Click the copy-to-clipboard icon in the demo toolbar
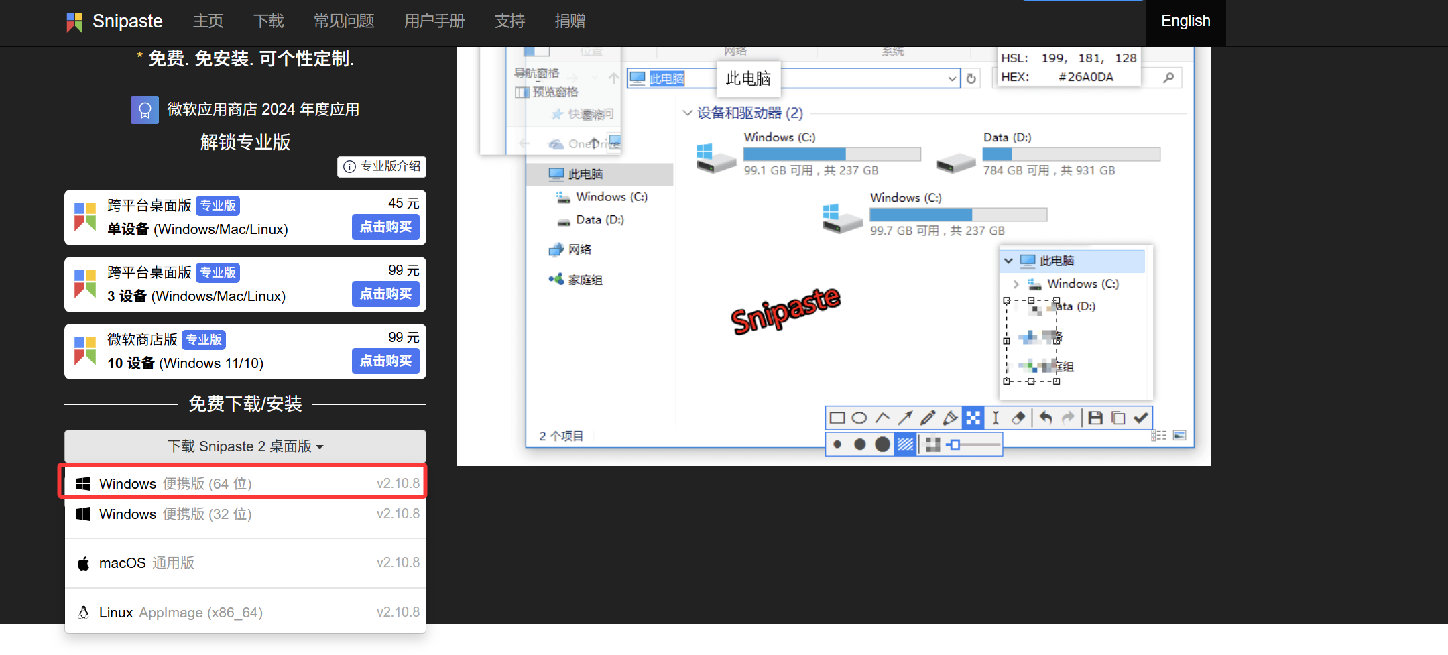 [x=1118, y=418]
